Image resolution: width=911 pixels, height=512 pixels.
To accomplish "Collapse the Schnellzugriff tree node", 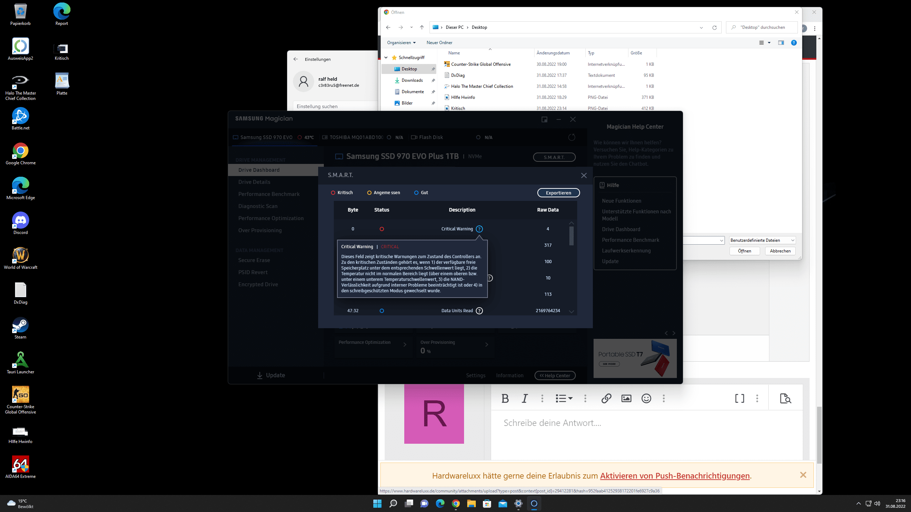I will pos(386,58).
